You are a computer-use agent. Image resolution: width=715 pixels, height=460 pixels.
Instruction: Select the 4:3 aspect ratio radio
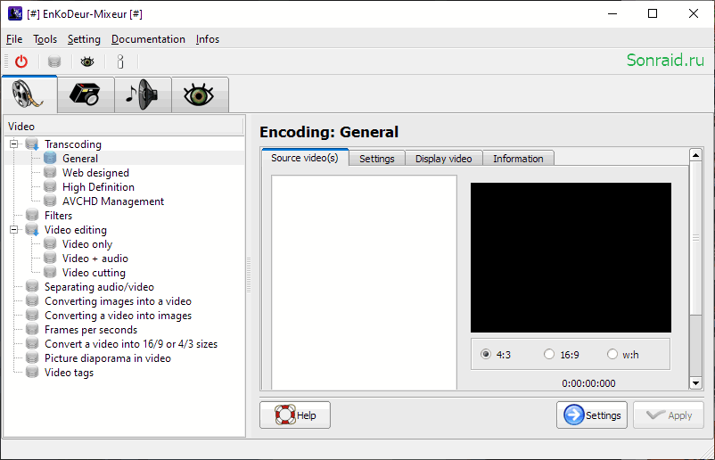click(x=486, y=354)
